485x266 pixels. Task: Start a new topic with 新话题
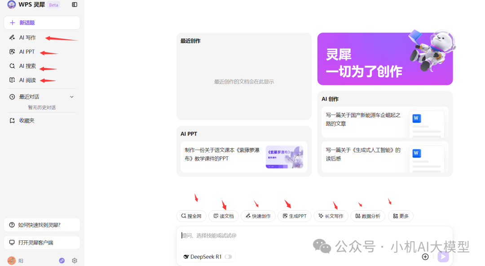click(42, 22)
